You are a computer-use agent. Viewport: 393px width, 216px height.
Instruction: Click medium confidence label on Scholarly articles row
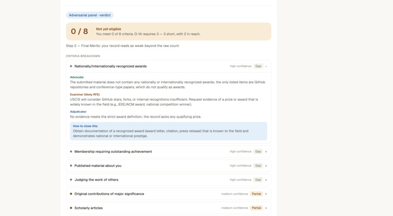(235, 208)
